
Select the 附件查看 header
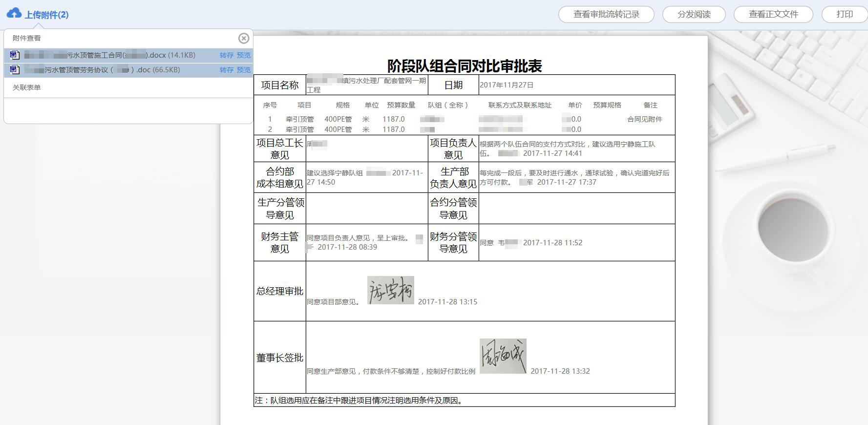tap(26, 38)
